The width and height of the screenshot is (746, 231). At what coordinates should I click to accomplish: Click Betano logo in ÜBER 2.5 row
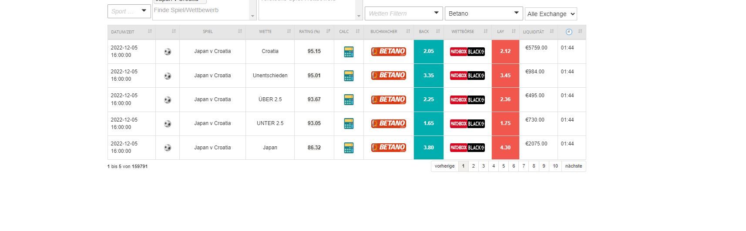pos(389,99)
